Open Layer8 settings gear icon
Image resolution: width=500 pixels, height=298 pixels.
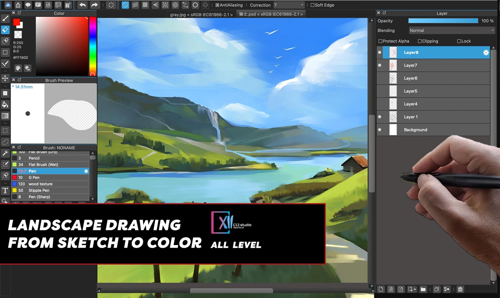486,53
